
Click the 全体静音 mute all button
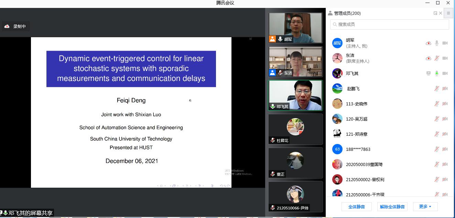coord(356,207)
